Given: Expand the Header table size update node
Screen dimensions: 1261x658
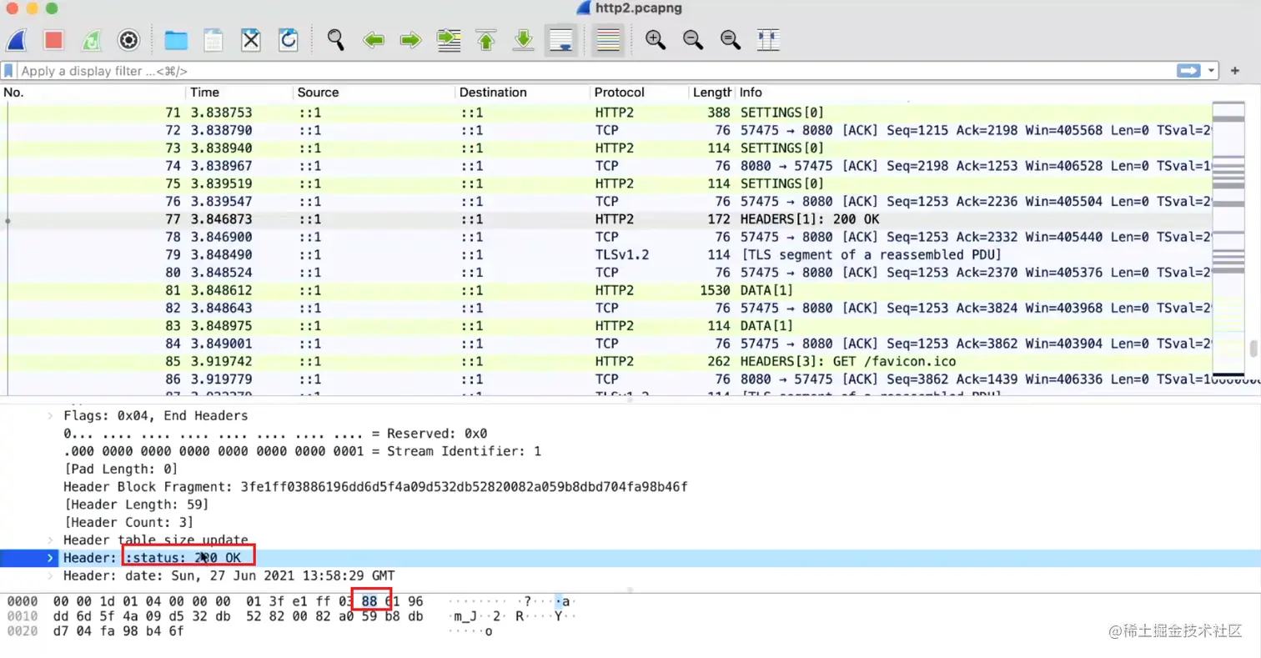Looking at the screenshot, I should [50, 540].
